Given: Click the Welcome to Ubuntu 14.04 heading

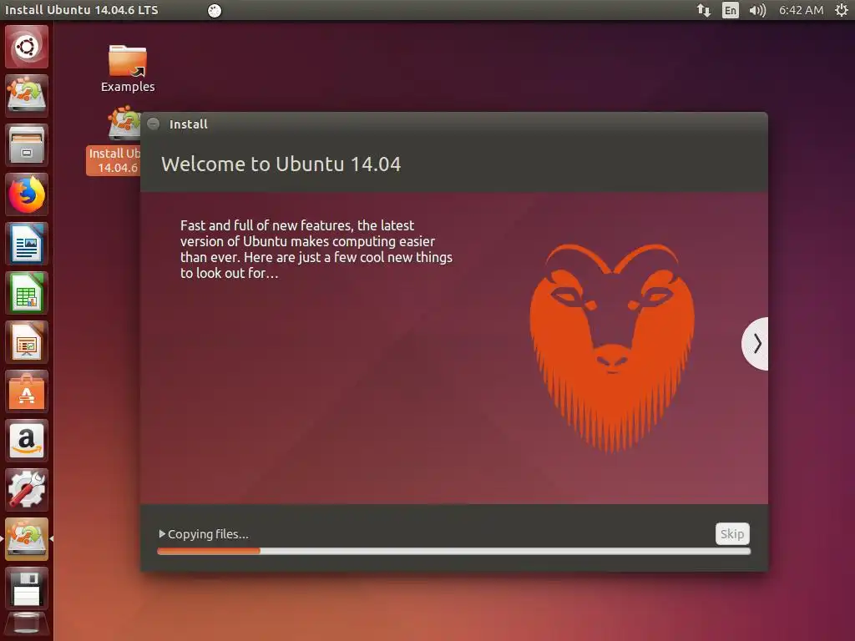Looking at the screenshot, I should coord(281,164).
